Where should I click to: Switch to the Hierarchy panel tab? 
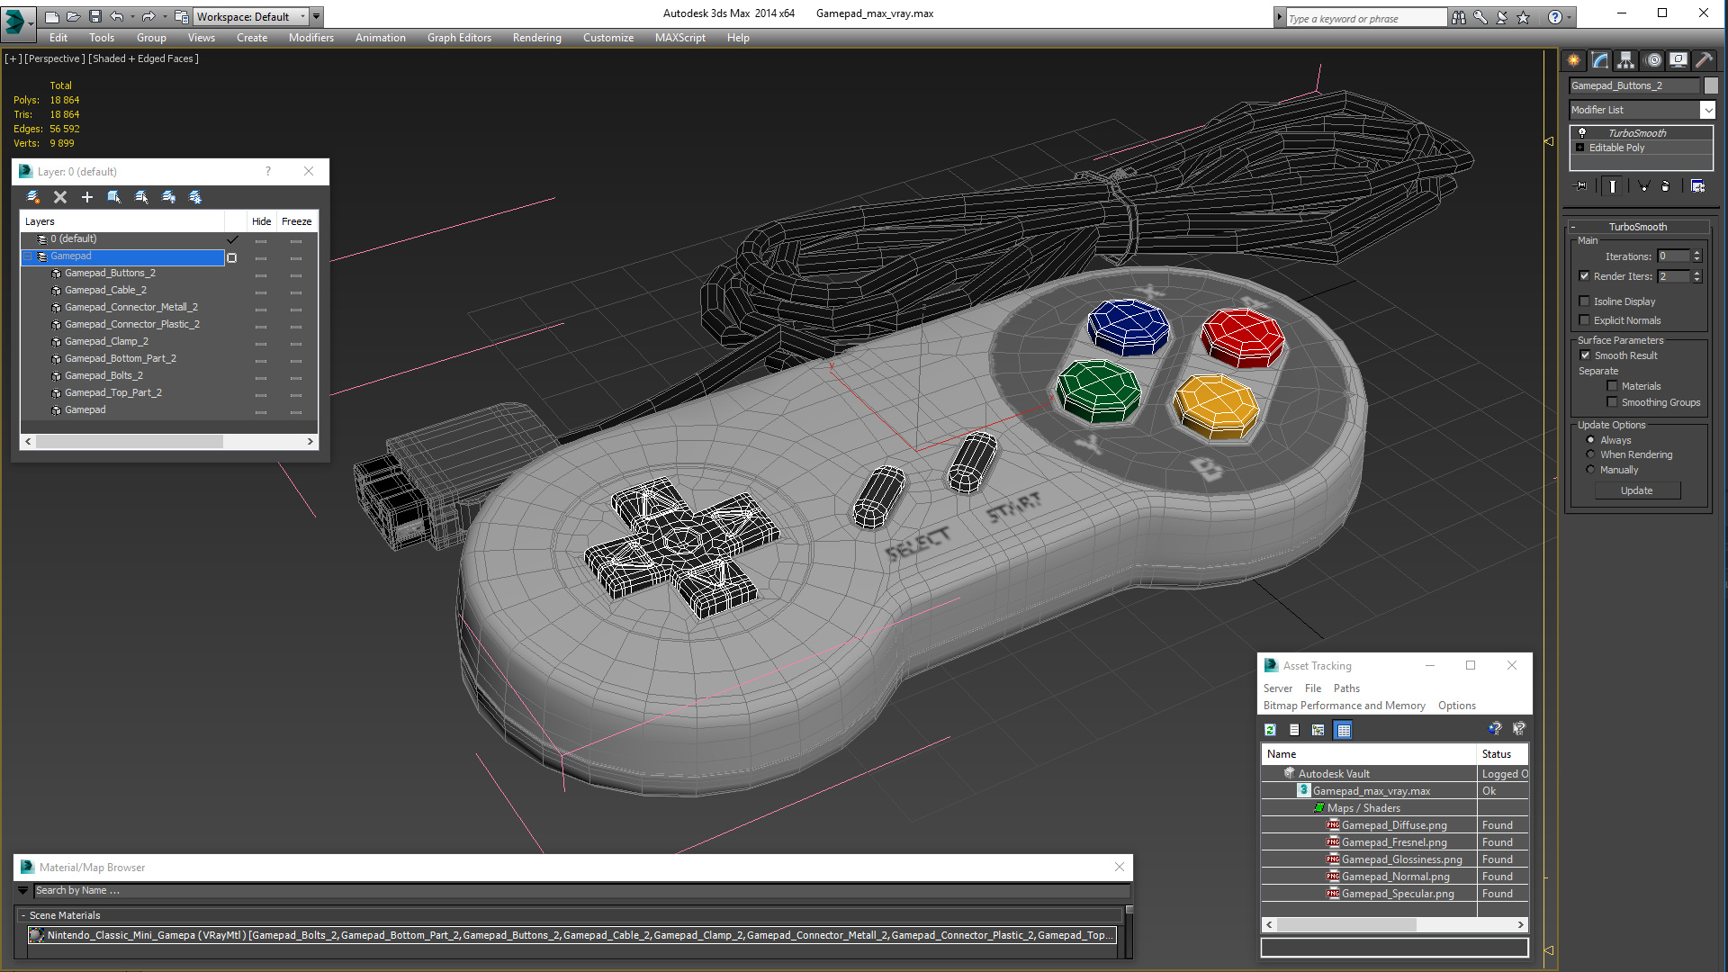pos(1625,60)
